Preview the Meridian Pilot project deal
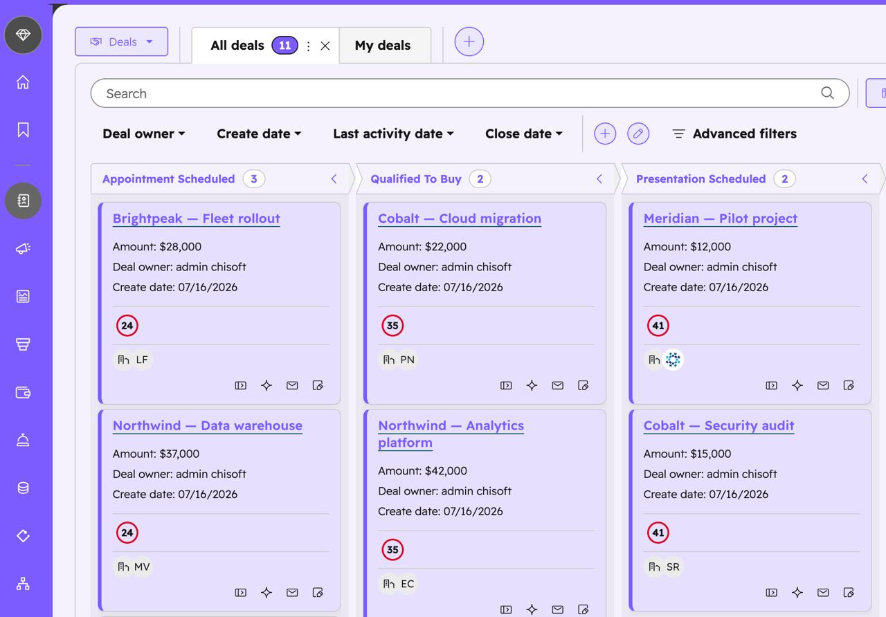886x617 pixels. pyautogui.click(x=772, y=385)
